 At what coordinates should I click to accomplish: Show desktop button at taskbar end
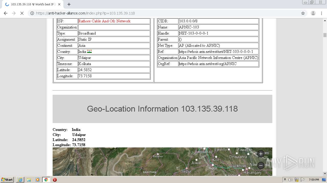(x=324, y=180)
